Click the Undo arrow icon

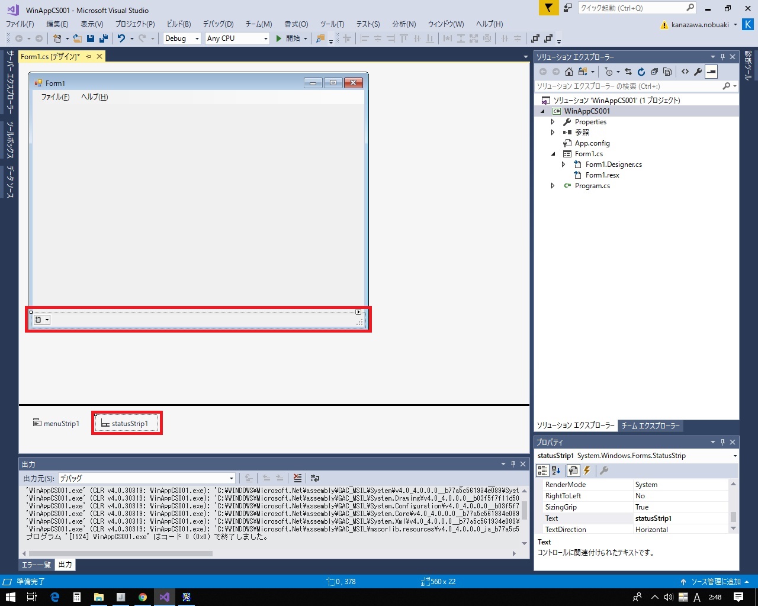(121, 38)
